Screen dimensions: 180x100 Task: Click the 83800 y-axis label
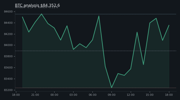click(8, 56)
